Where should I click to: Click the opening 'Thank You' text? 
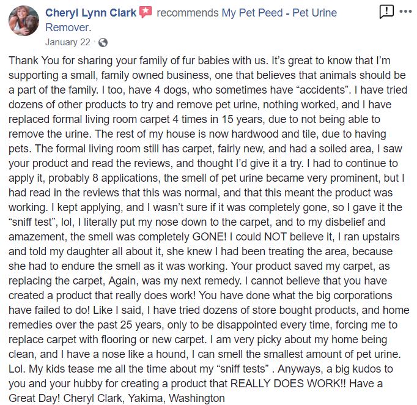click(34, 61)
